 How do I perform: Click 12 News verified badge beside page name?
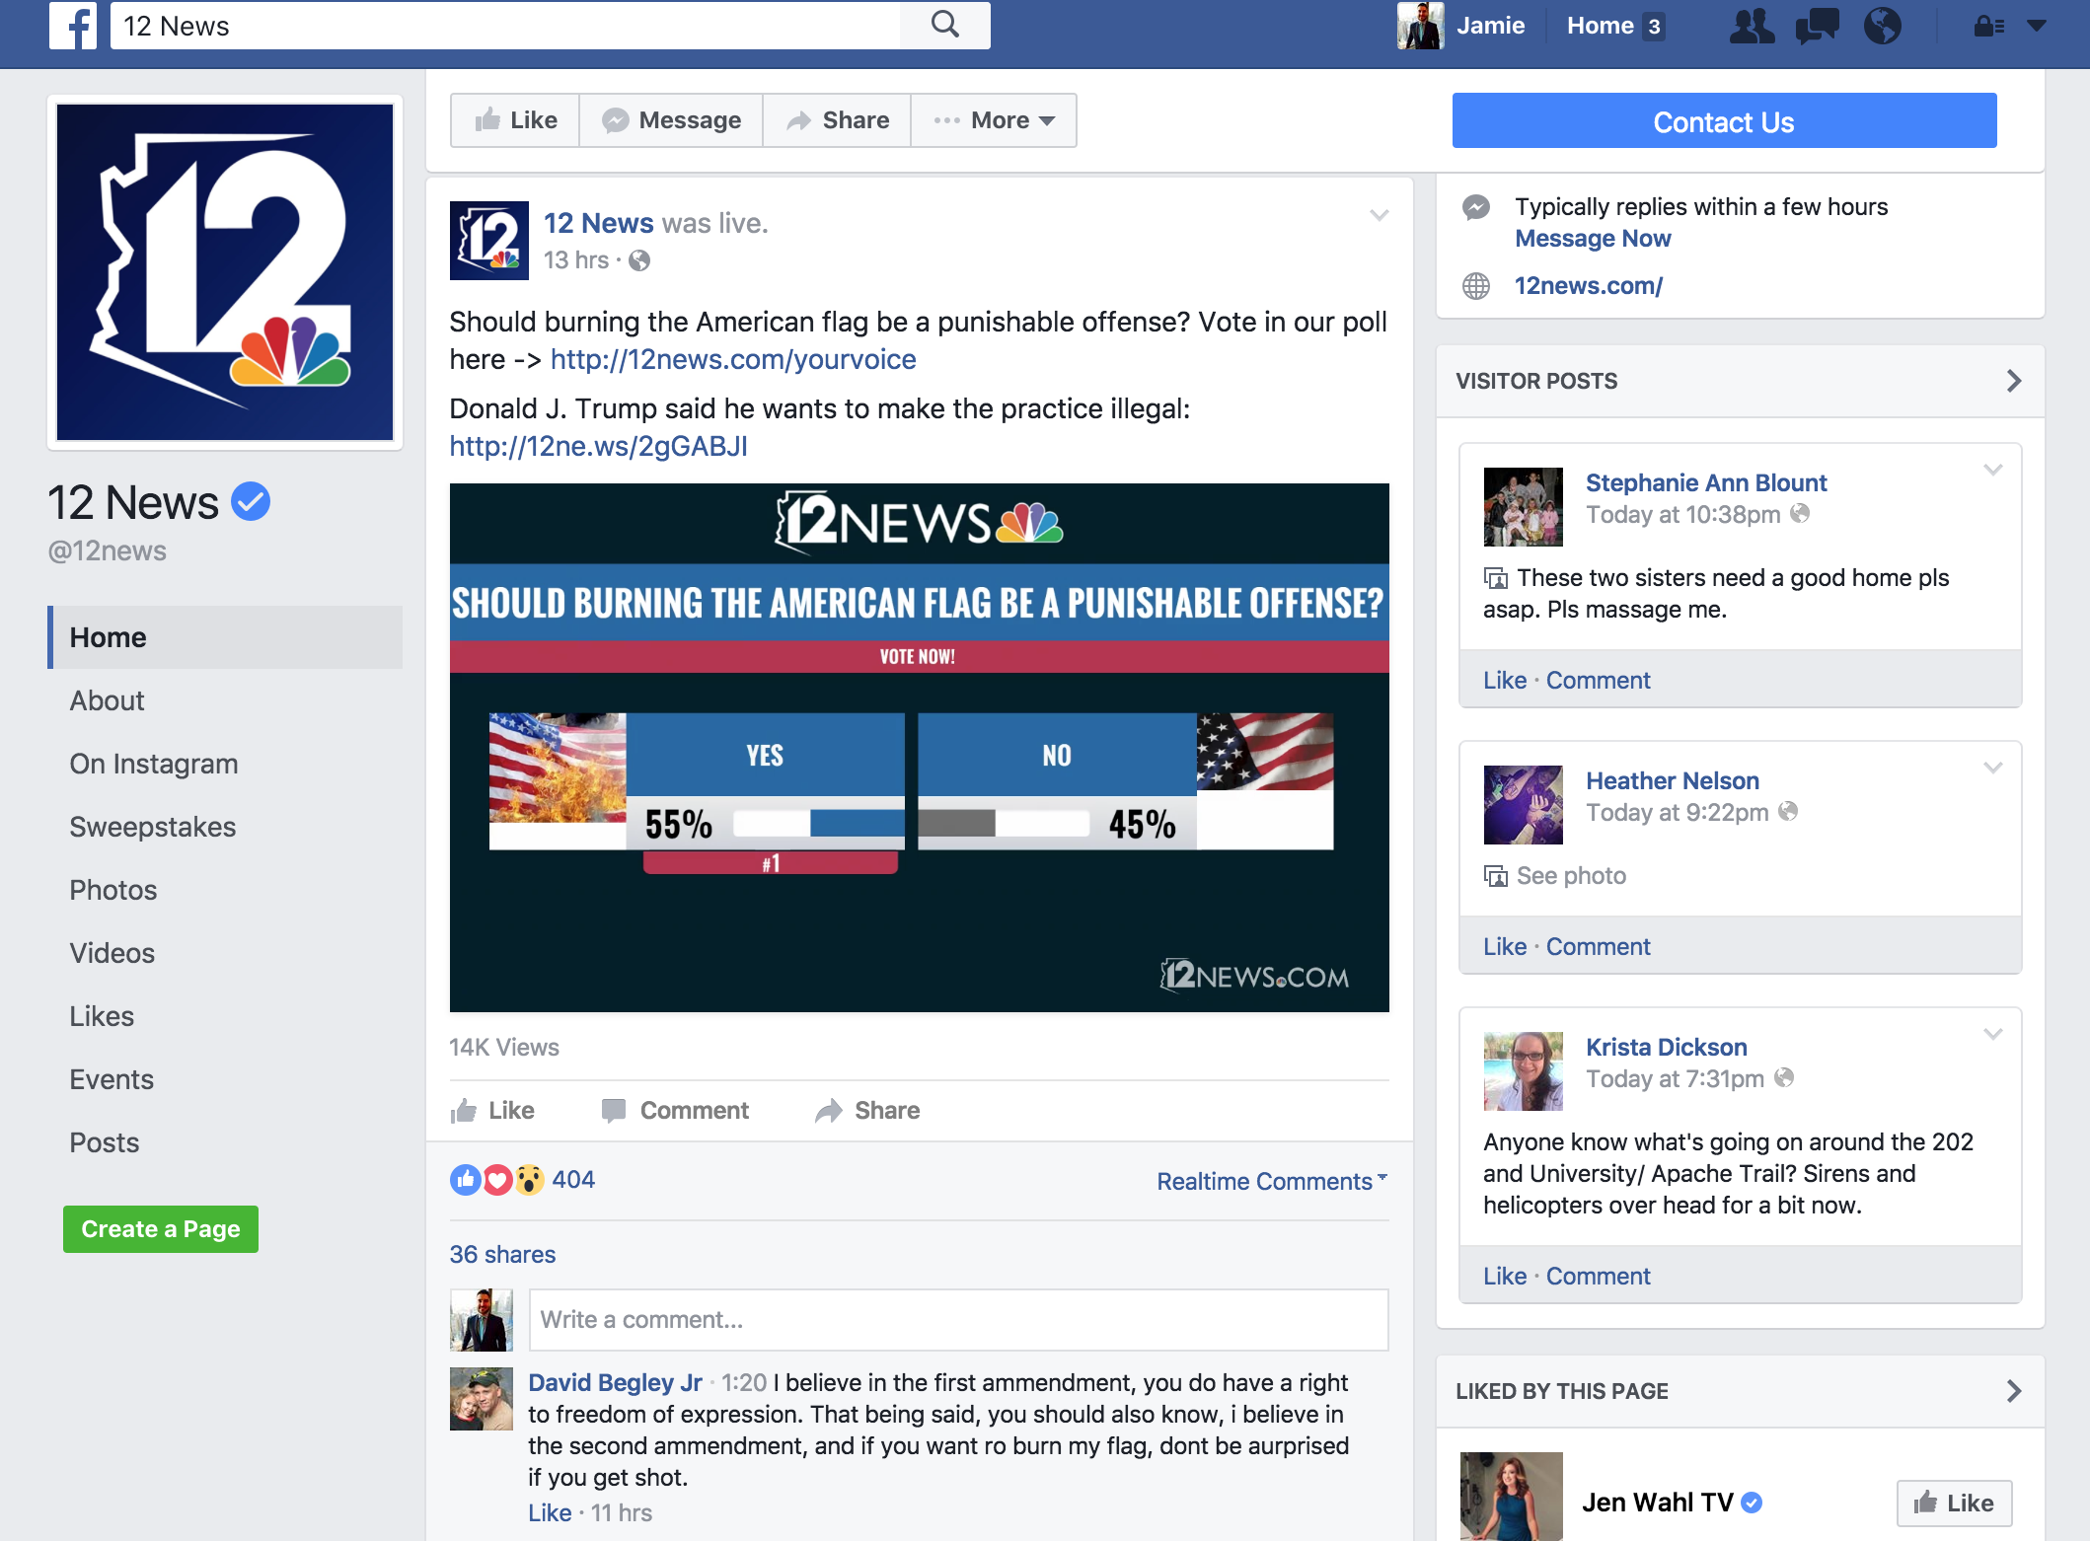tap(251, 501)
